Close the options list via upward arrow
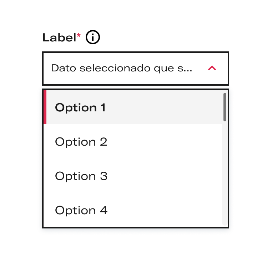Image resolution: width=272 pixels, height=257 pixels. click(212, 68)
